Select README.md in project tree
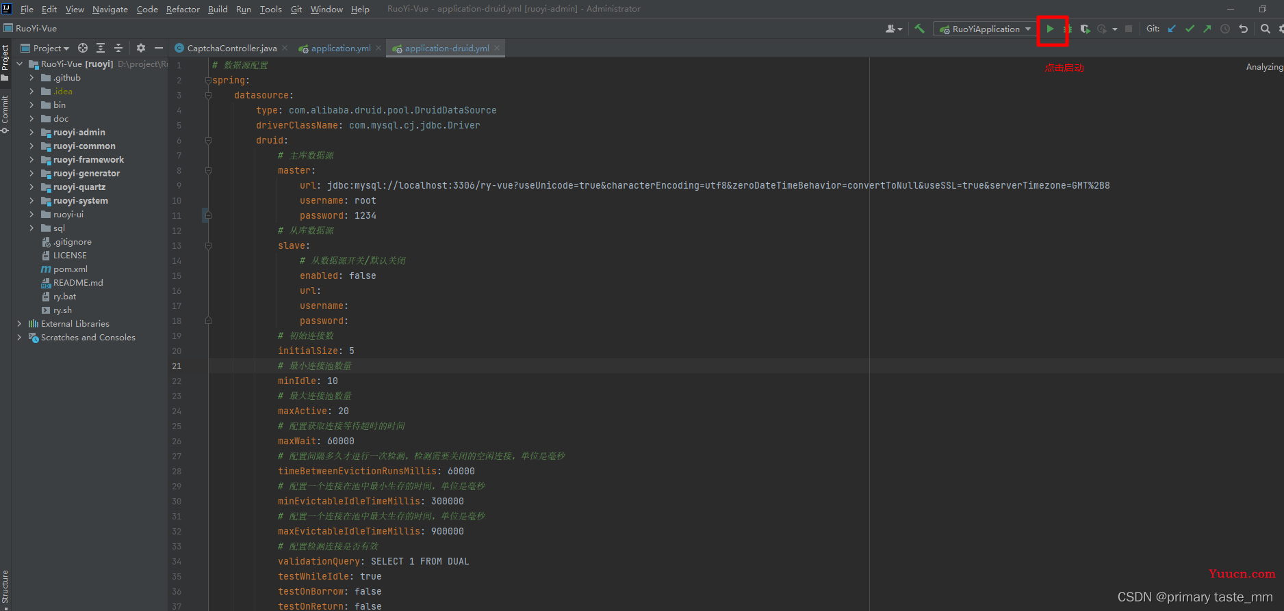The width and height of the screenshot is (1284, 611). pos(78,282)
